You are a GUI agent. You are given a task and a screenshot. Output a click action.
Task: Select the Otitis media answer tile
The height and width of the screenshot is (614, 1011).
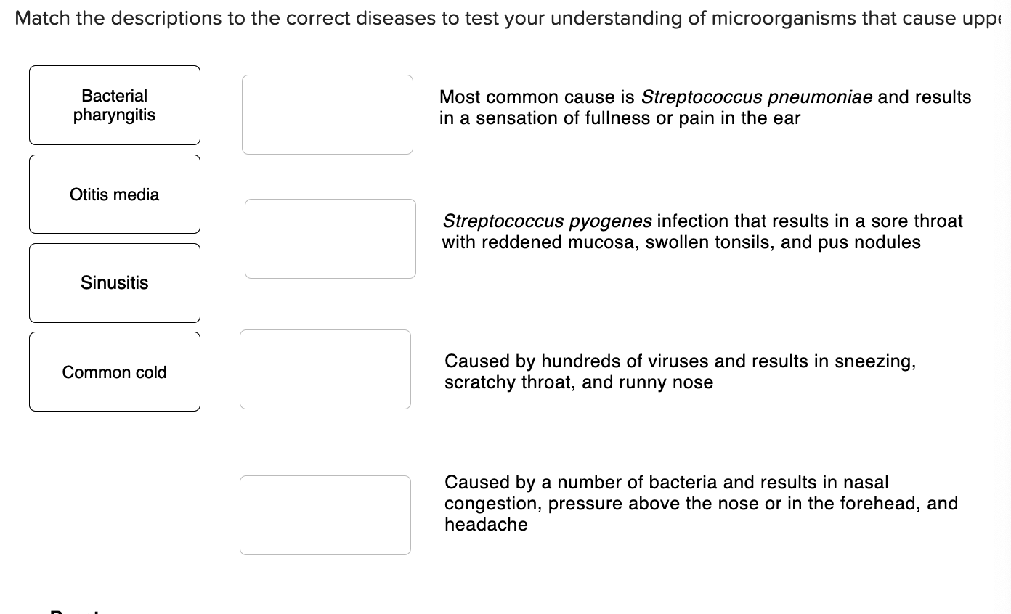[x=114, y=194]
